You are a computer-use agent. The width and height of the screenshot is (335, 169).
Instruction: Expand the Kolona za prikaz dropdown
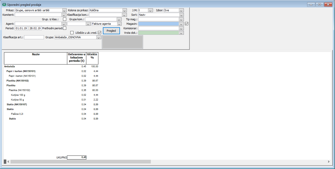pos(124,10)
